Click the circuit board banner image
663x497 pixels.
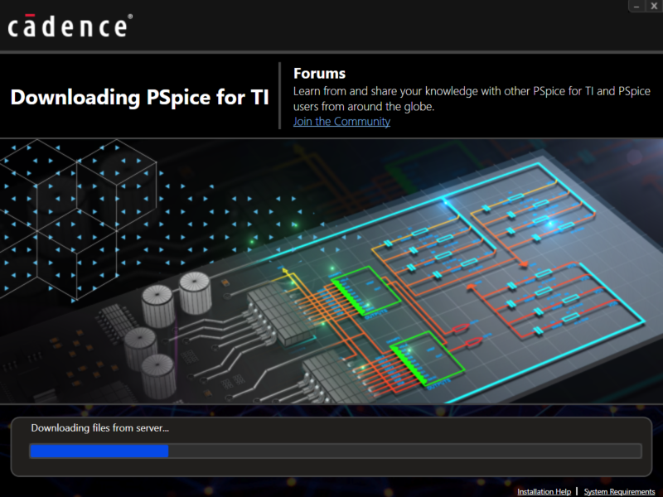[x=331, y=272]
